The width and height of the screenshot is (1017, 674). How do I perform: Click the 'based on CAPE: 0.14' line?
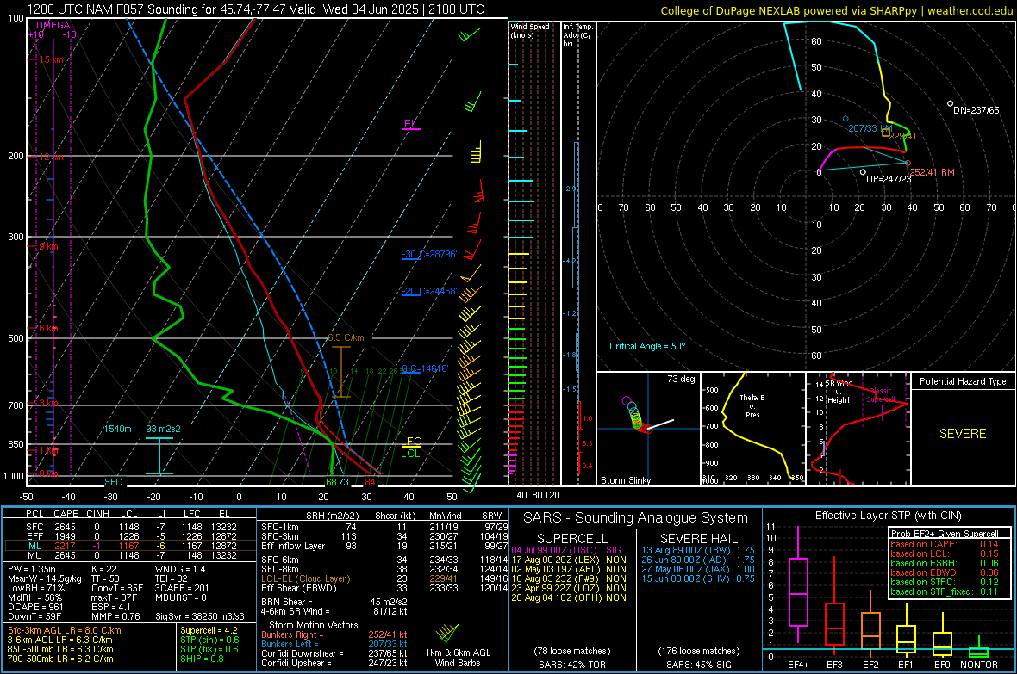[945, 544]
